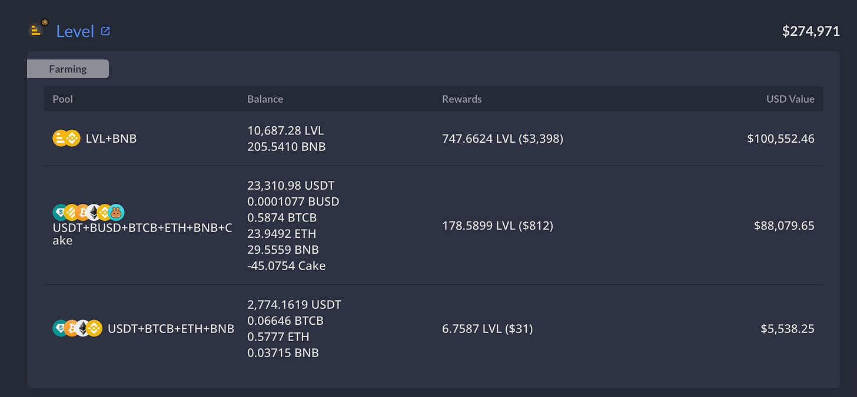Click the 0.06646 BTCB balance
This screenshot has width=857, height=397.
(x=285, y=321)
